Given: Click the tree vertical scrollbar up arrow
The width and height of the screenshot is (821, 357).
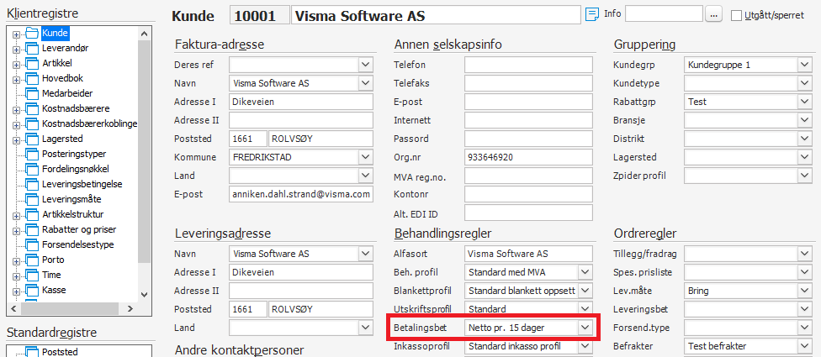Looking at the screenshot, I should pos(145,33).
